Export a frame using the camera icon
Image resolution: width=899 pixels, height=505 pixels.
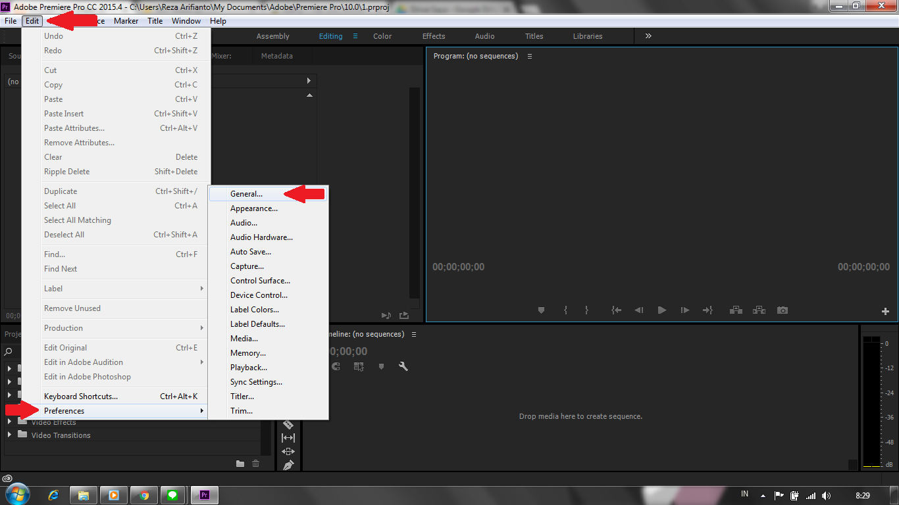pos(782,310)
